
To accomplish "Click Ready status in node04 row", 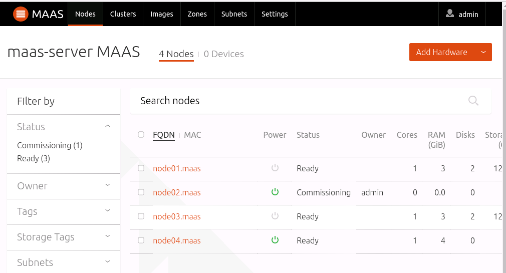I will pos(308,241).
